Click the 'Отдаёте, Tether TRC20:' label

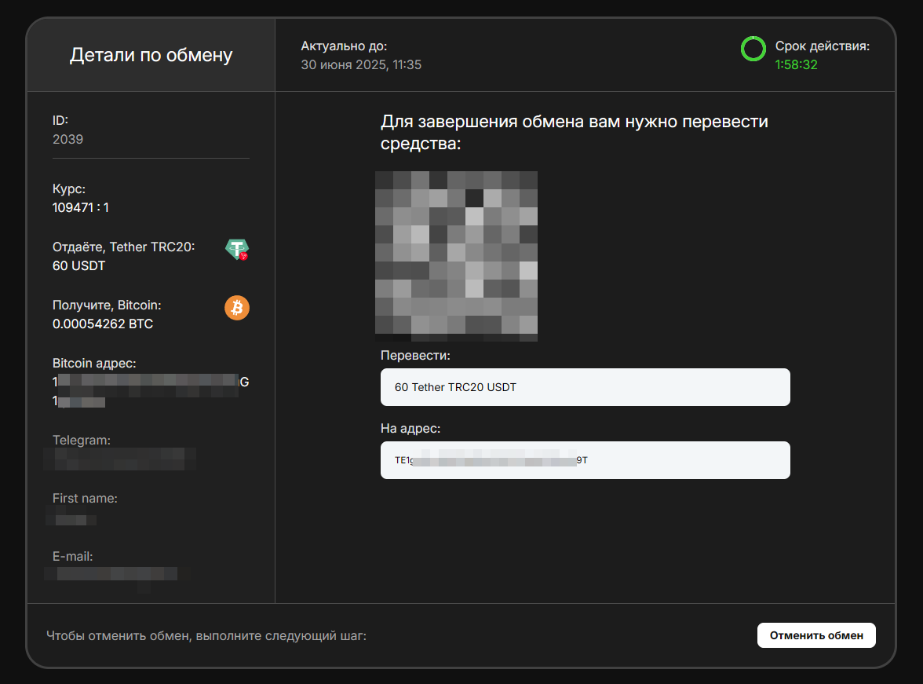click(x=124, y=247)
